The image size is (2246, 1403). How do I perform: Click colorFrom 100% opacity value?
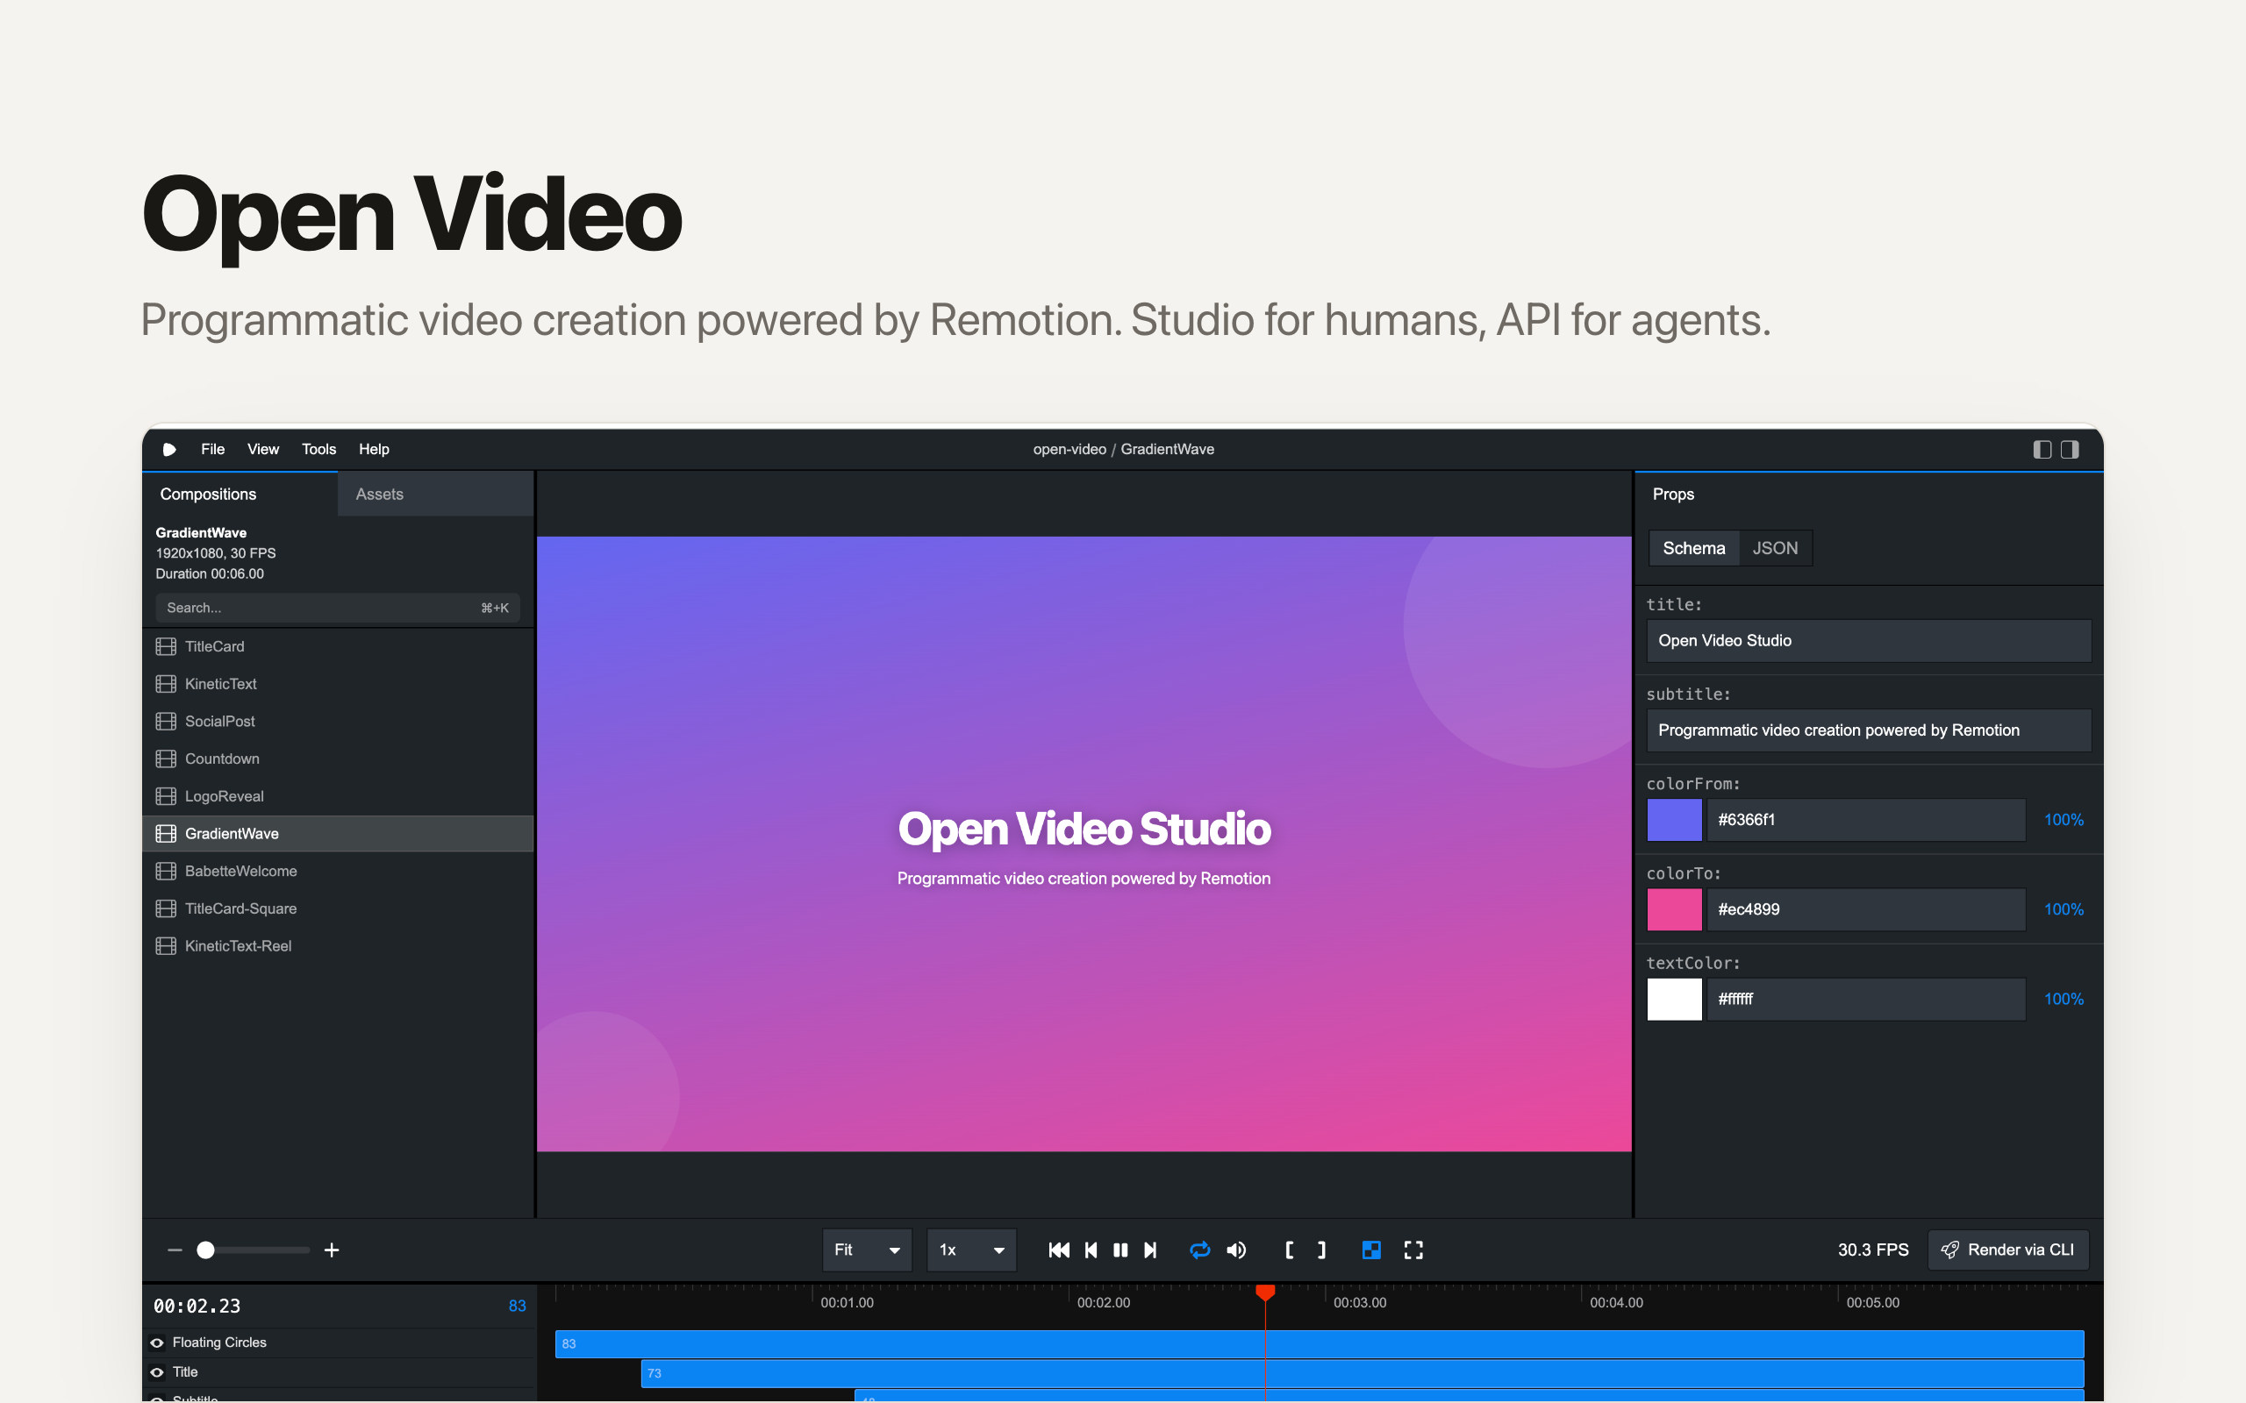click(x=2064, y=820)
